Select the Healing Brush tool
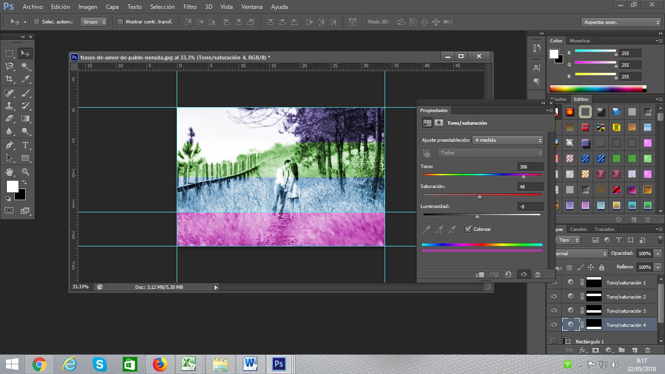 [9, 93]
